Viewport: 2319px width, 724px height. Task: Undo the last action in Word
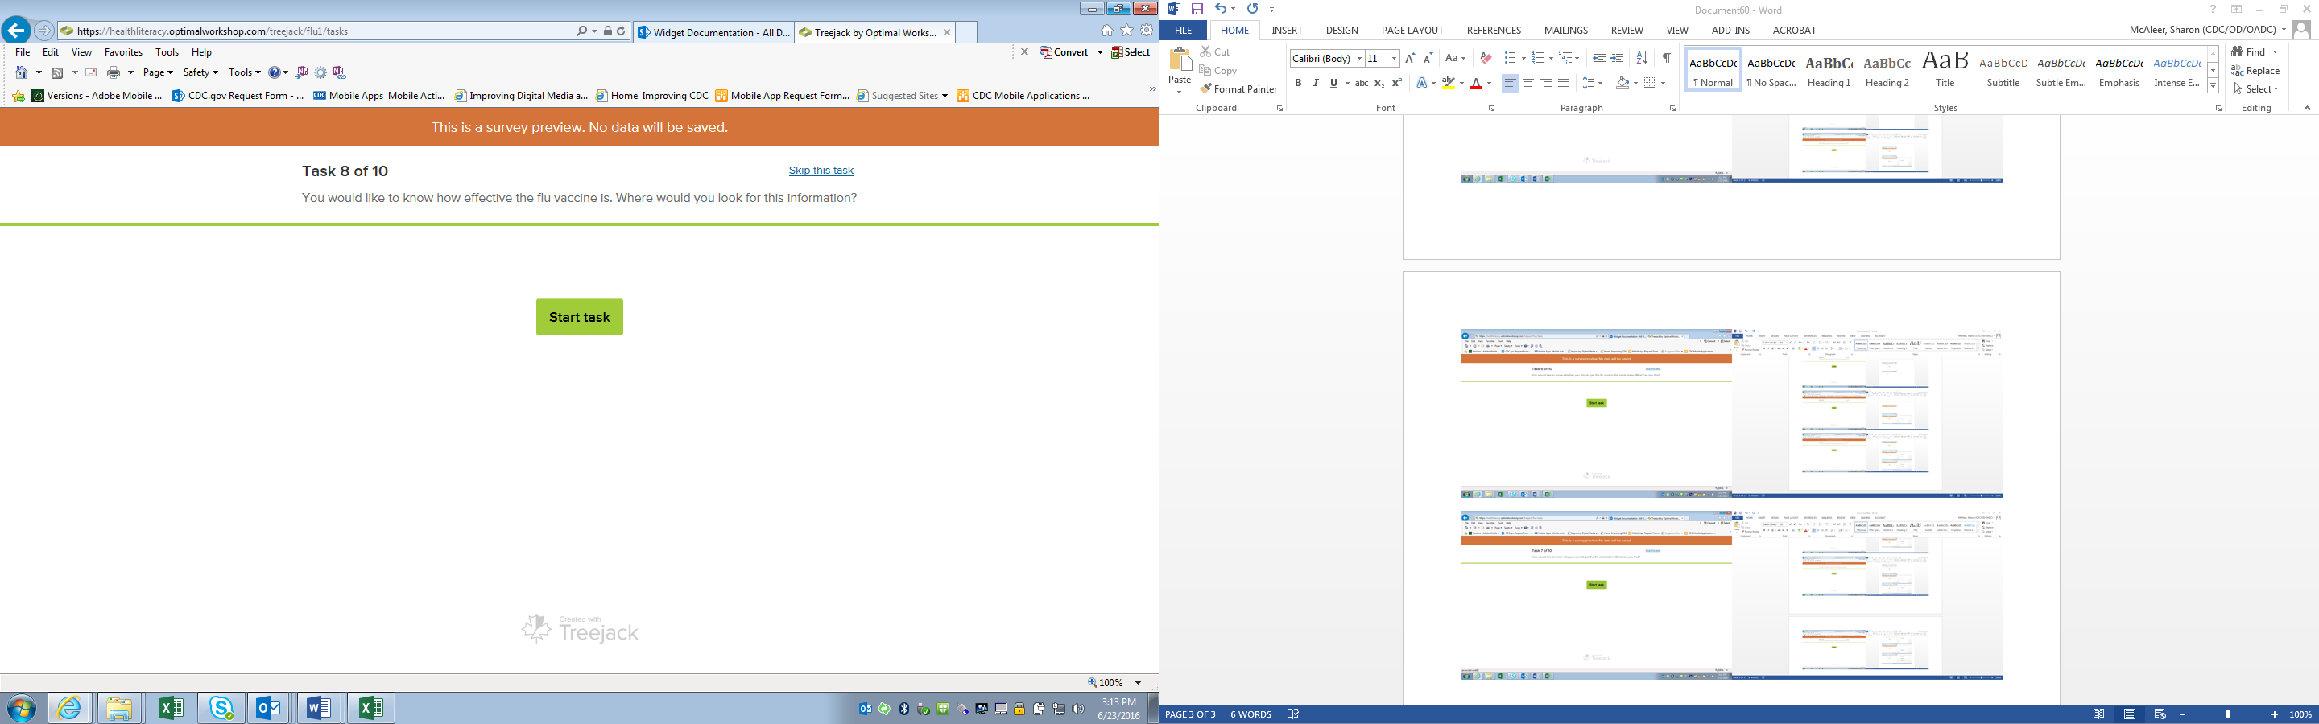[x=1220, y=9]
